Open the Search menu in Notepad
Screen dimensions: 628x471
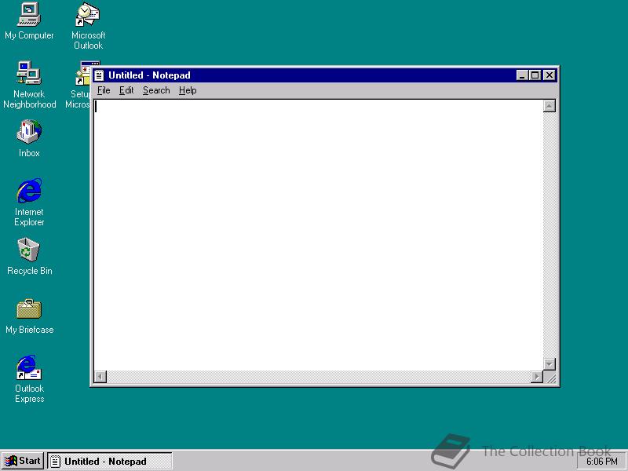point(156,90)
